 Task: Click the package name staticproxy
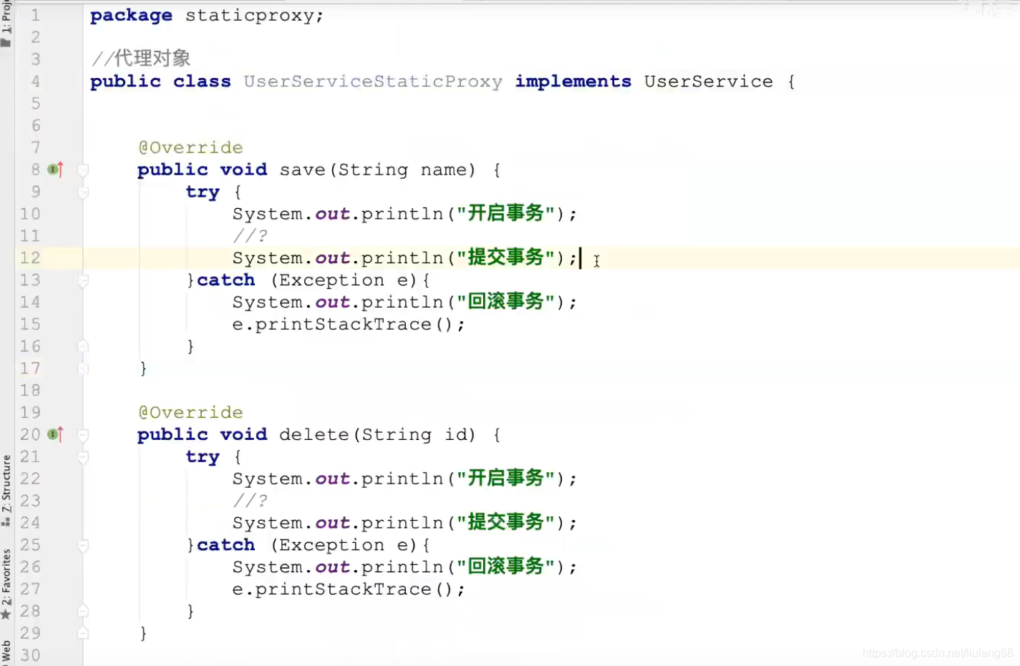(x=251, y=16)
